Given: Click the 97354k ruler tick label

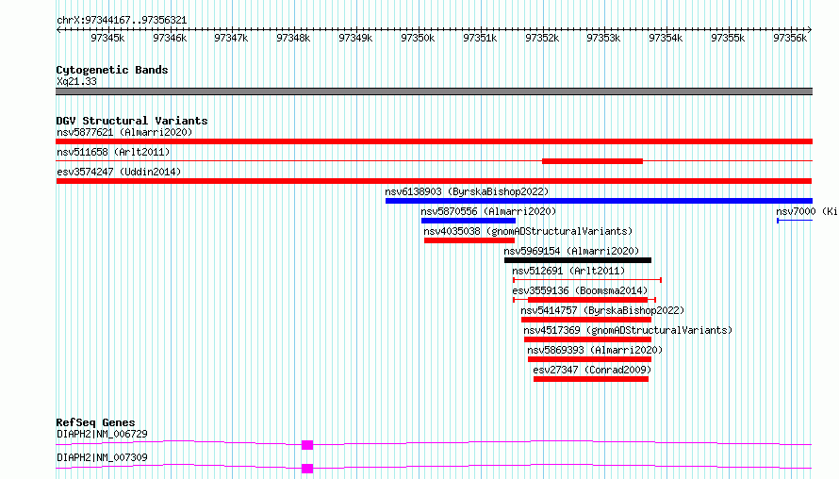Looking at the screenshot, I should click(666, 38).
